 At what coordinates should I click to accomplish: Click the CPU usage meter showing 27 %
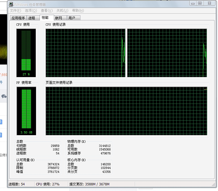click(26, 53)
